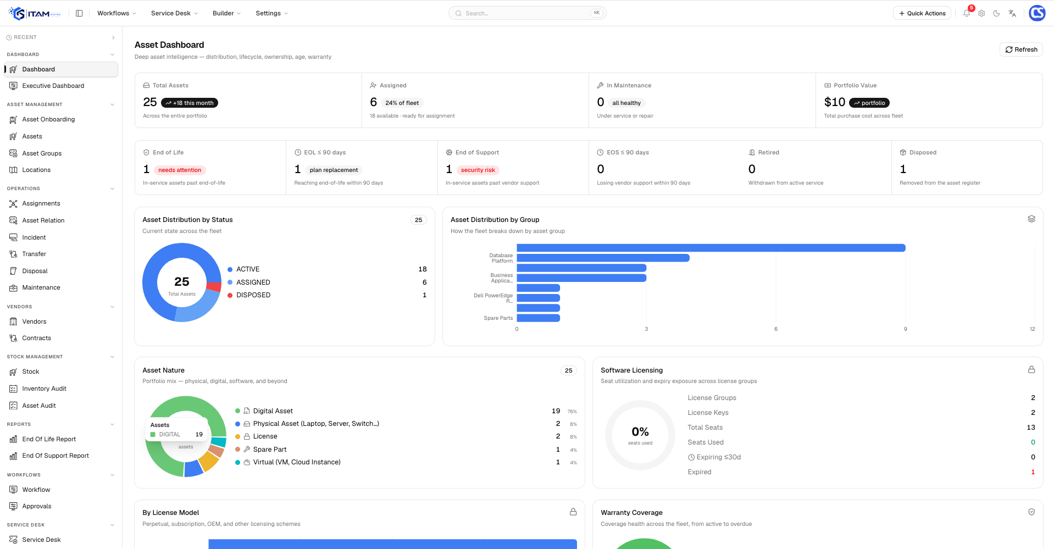Open Asset Groups in the sidebar
The height and width of the screenshot is (549, 1054).
point(61,153)
